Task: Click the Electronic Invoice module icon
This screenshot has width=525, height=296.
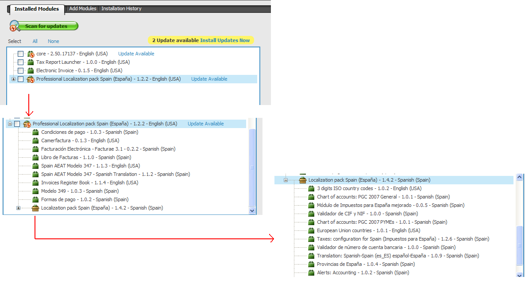Action: click(31, 71)
